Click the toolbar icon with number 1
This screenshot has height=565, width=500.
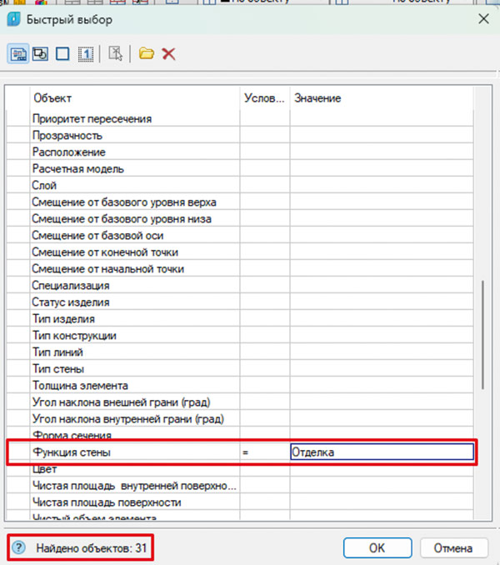click(85, 54)
